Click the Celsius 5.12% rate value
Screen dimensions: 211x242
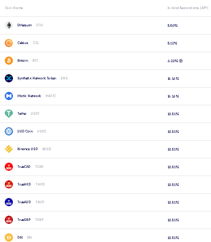click(172, 43)
